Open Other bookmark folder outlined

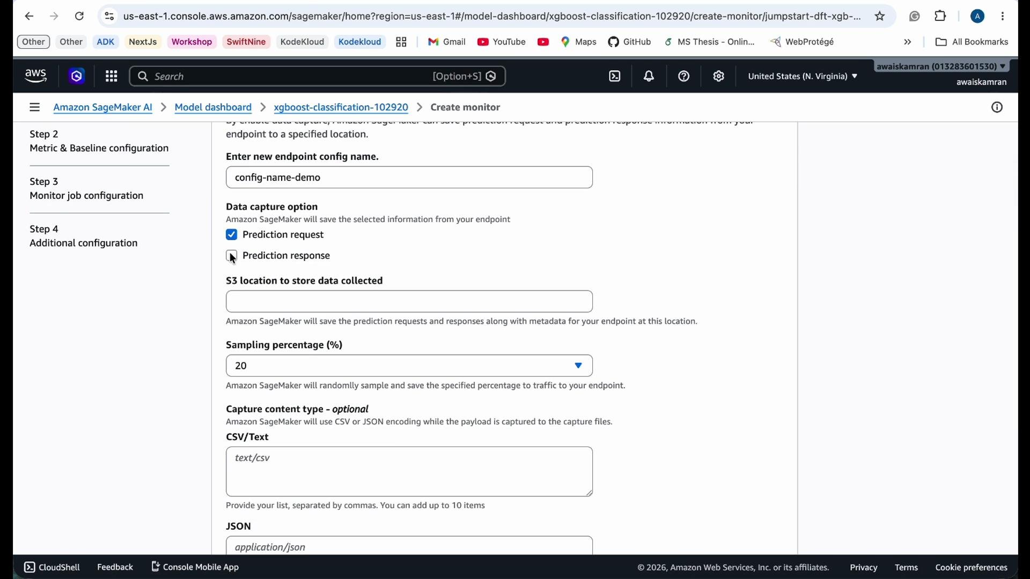[x=34, y=42]
